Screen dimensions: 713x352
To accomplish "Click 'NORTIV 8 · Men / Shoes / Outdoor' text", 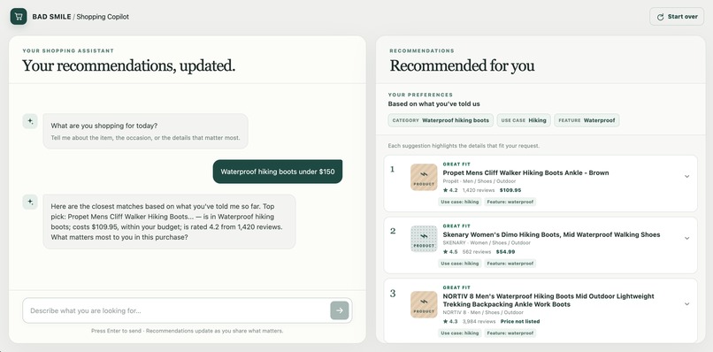I will pos(482,312).
